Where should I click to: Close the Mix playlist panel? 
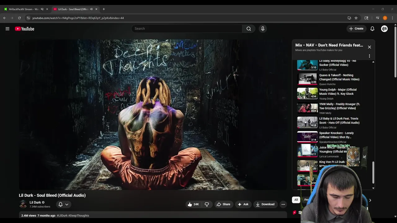click(369, 47)
